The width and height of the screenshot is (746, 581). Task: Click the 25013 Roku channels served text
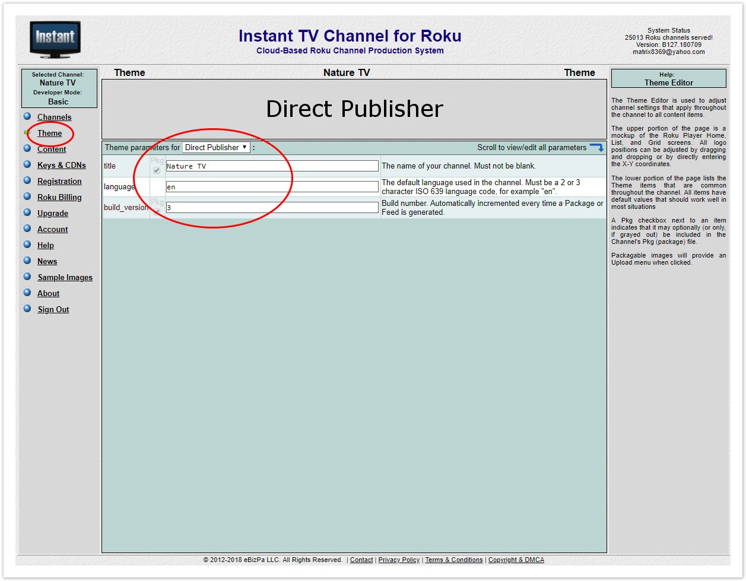point(669,37)
